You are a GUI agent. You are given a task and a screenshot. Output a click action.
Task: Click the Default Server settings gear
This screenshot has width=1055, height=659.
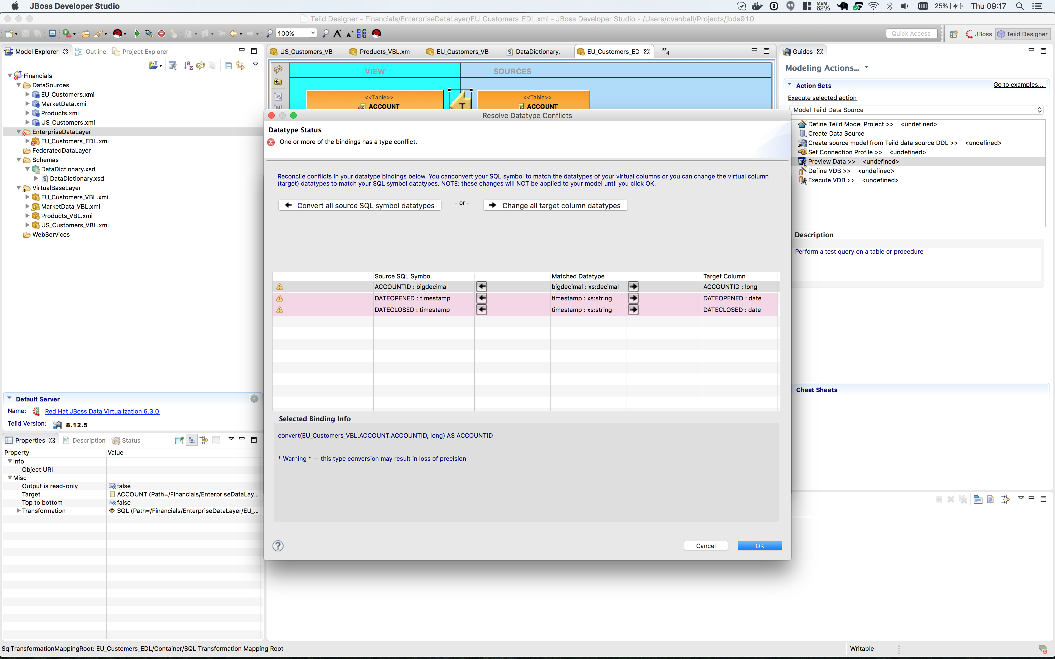(x=254, y=399)
